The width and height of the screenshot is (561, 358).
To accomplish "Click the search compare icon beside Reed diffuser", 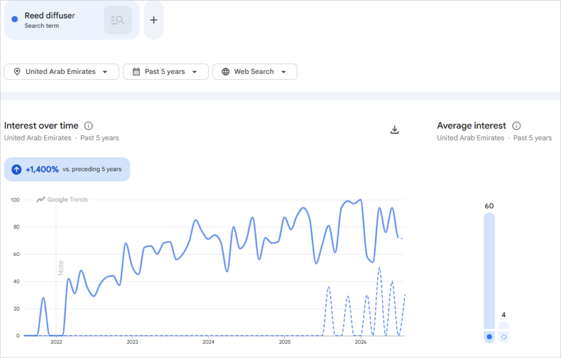I will coord(118,20).
